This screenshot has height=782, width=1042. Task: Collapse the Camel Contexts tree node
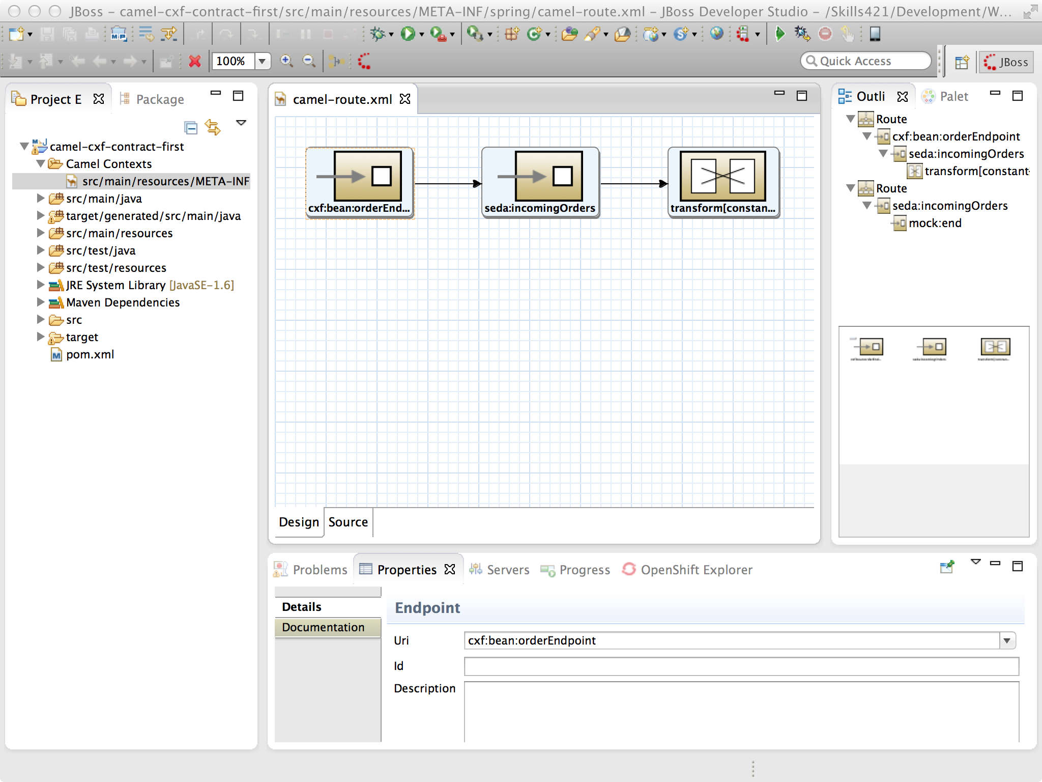point(41,164)
